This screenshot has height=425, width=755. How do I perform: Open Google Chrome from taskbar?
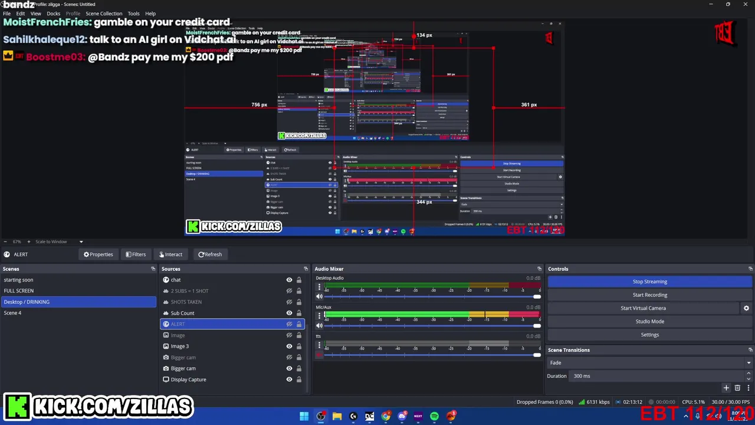(386, 416)
